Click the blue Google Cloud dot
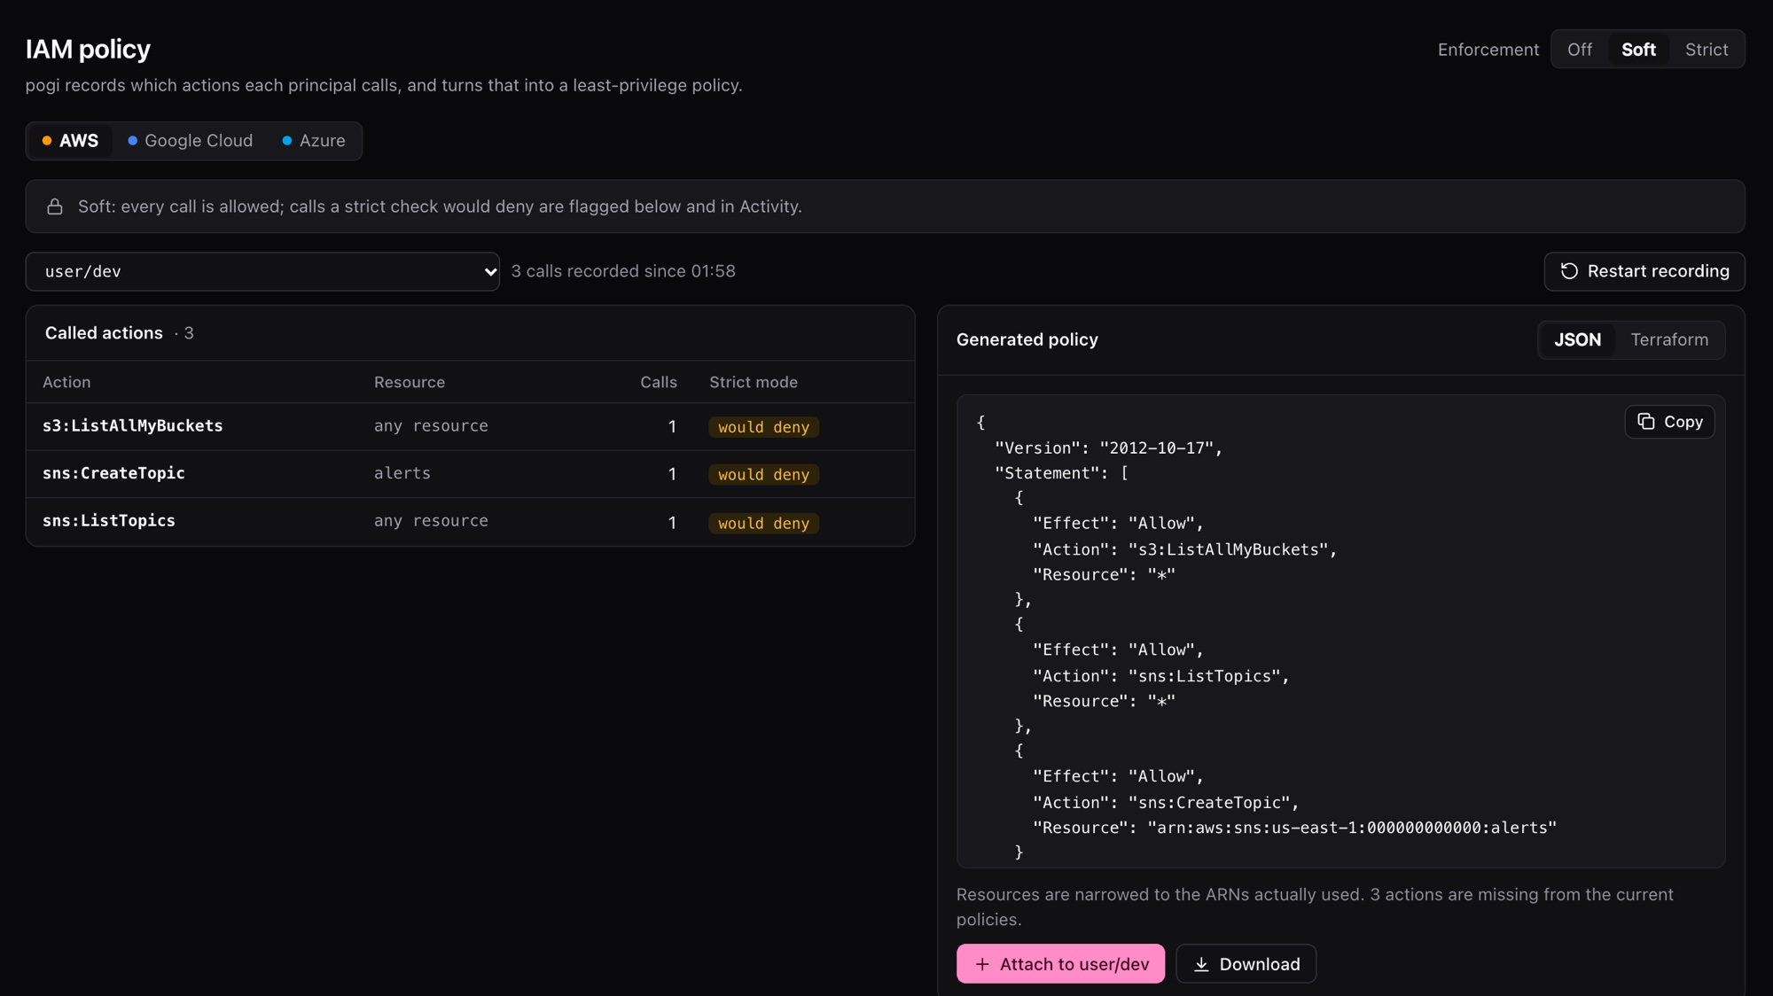Image resolution: width=1773 pixels, height=996 pixels. click(x=132, y=141)
